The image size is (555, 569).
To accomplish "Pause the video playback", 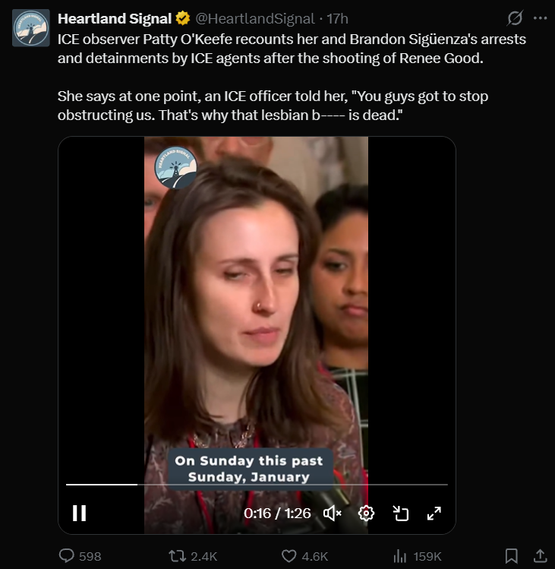I will pos(79,513).
